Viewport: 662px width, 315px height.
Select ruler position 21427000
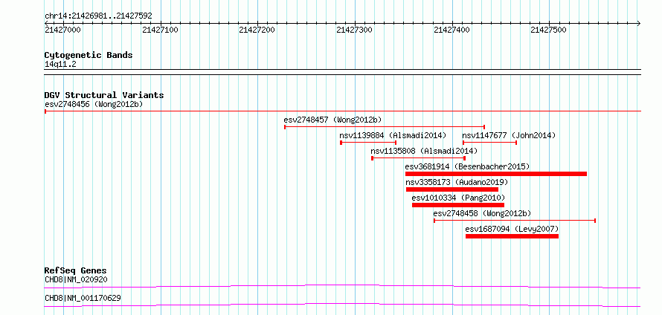point(62,30)
